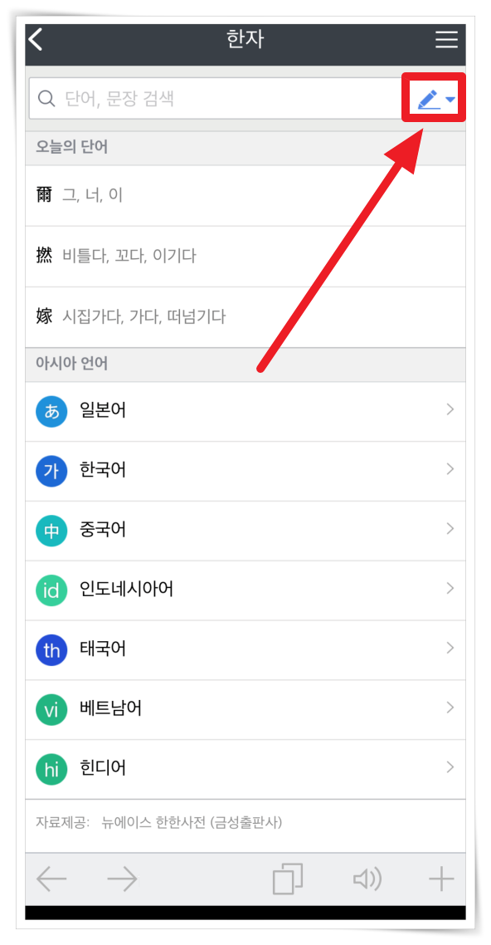This screenshot has width=491, height=945.
Task: Open today's word 撚 entry
Action: tap(245, 256)
